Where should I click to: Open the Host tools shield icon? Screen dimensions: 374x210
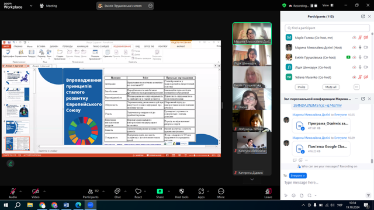(x=182, y=191)
